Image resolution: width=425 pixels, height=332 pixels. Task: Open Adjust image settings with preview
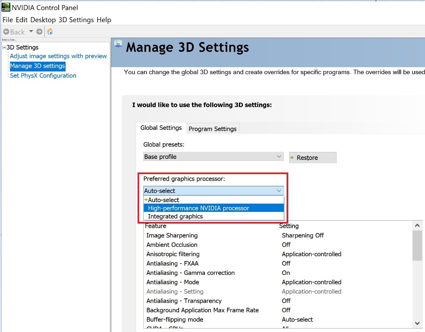click(x=58, y=56)
